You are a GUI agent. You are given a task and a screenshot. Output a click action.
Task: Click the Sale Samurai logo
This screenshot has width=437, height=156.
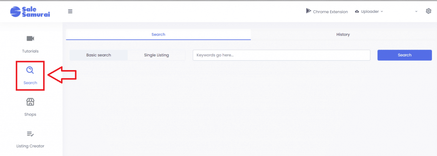30,12
